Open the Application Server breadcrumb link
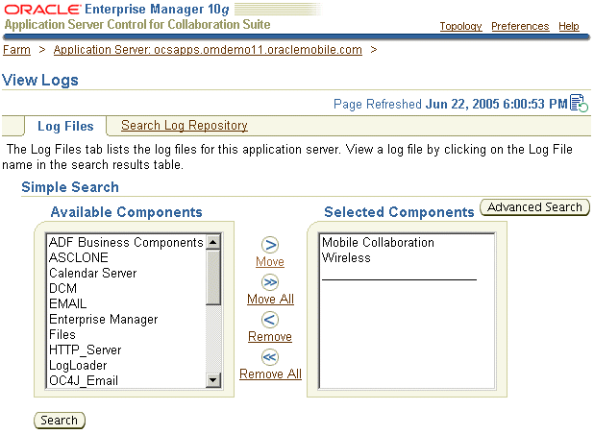594x434 pixels. (208, 49)
